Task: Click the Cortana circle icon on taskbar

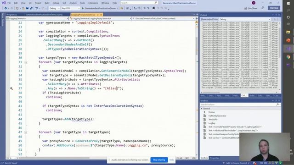Action: 288,17
